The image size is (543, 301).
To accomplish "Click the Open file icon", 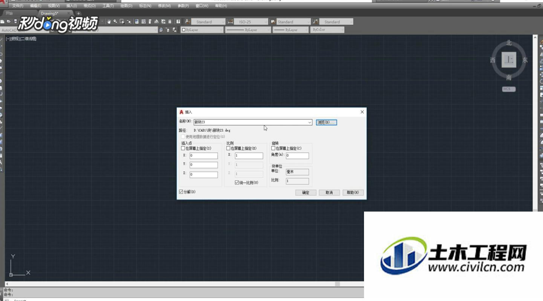I will click(x=9, y=21).
